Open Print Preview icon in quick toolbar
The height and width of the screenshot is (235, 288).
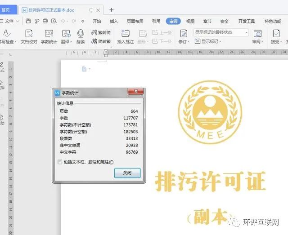[54, 21]
